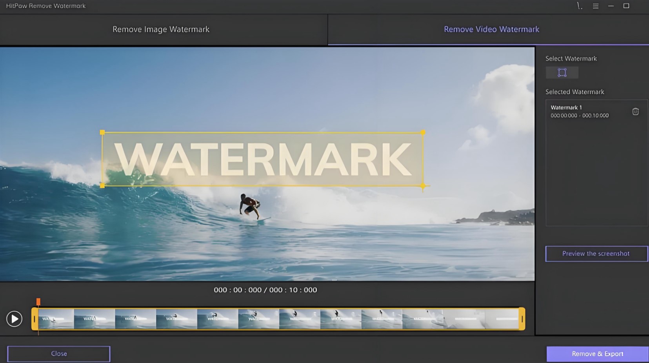
Task: Click the Preview the screenshot button
Action: tap(596, 254)
